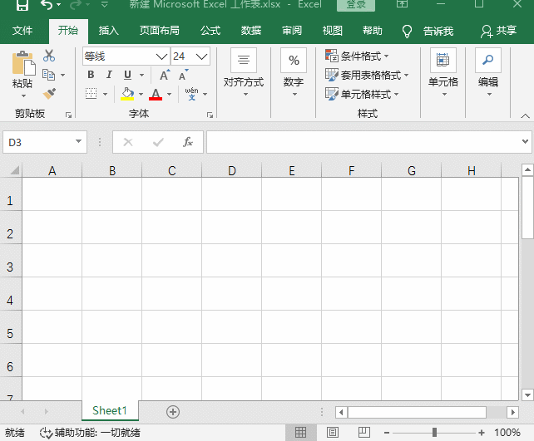
Task: Apply yellow fill color bucket
Action: pyautogui.click(x=127, y=94)
